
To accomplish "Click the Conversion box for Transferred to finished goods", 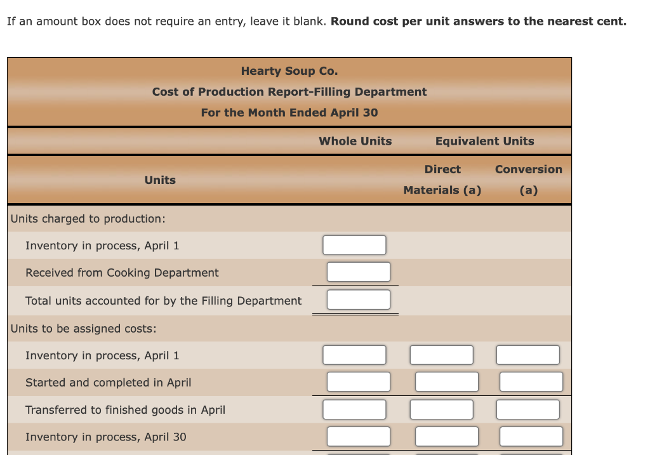I will pyautogui.click(x=527, y=409).
